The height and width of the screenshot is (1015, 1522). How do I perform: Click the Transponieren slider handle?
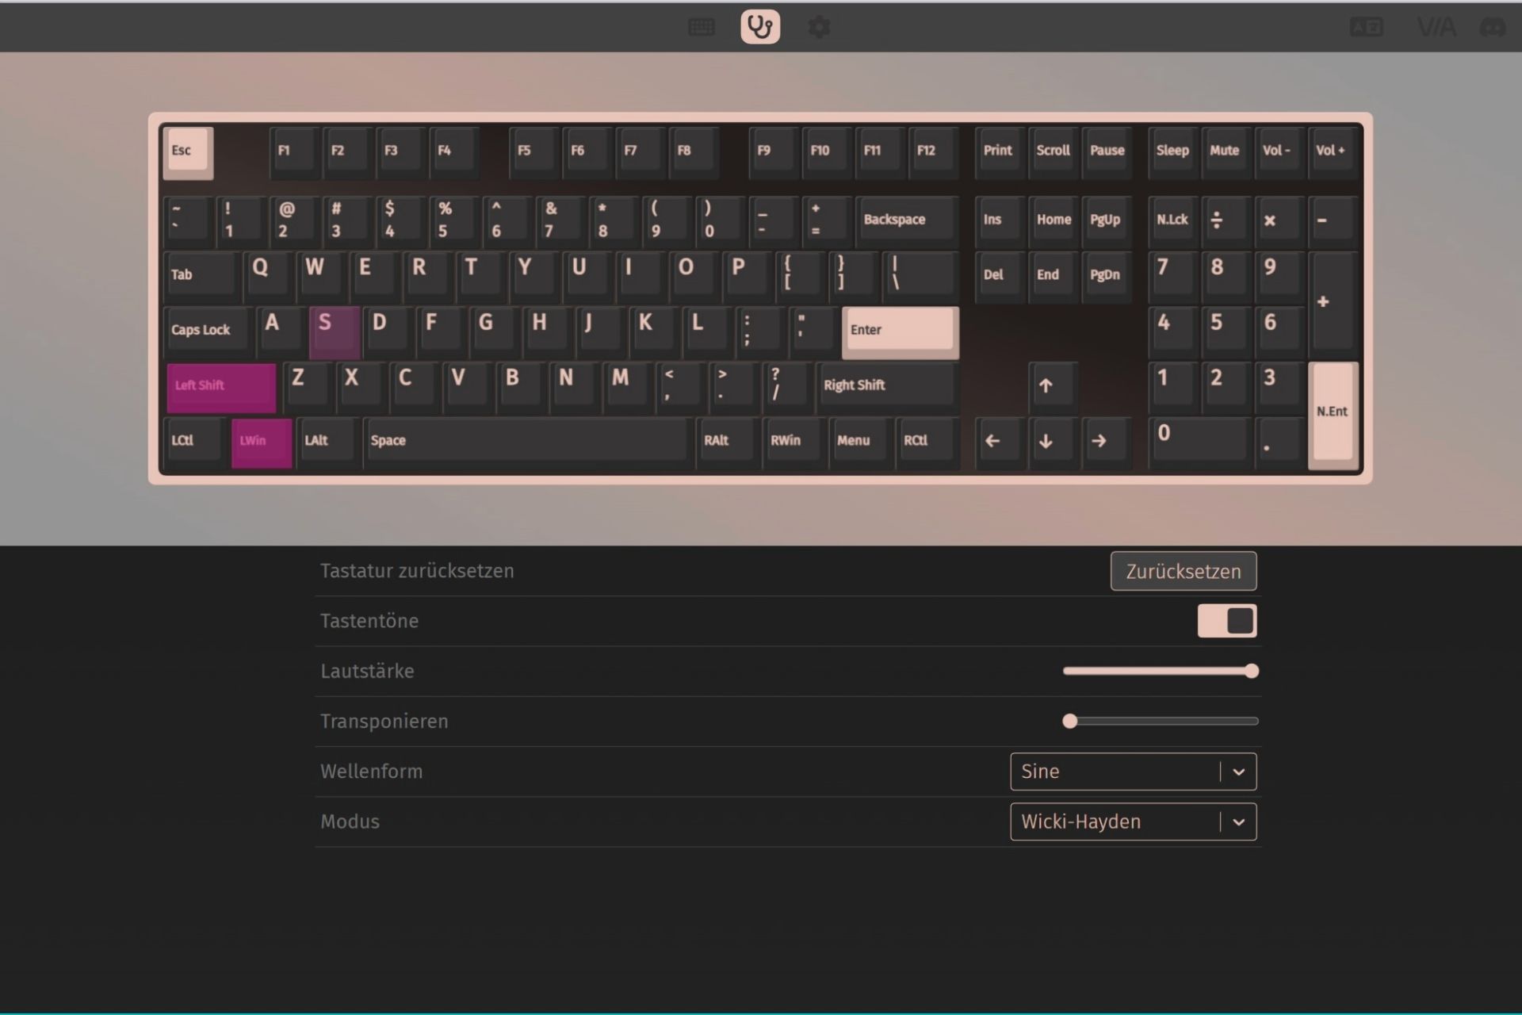point(1070,722)
